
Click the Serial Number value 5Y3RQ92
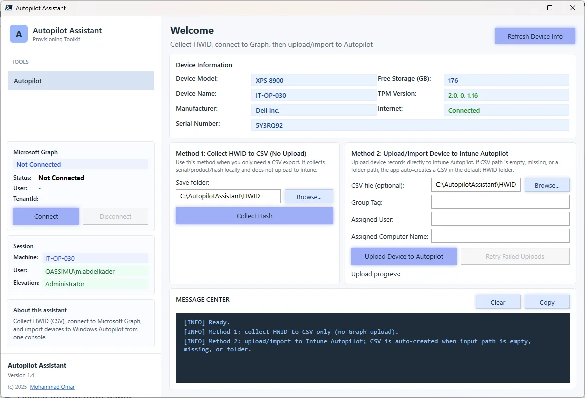click(x=410, y=125)
